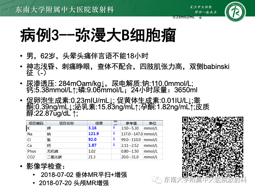
Task: Click the sodium result 121.9
Action: point(93,134)
